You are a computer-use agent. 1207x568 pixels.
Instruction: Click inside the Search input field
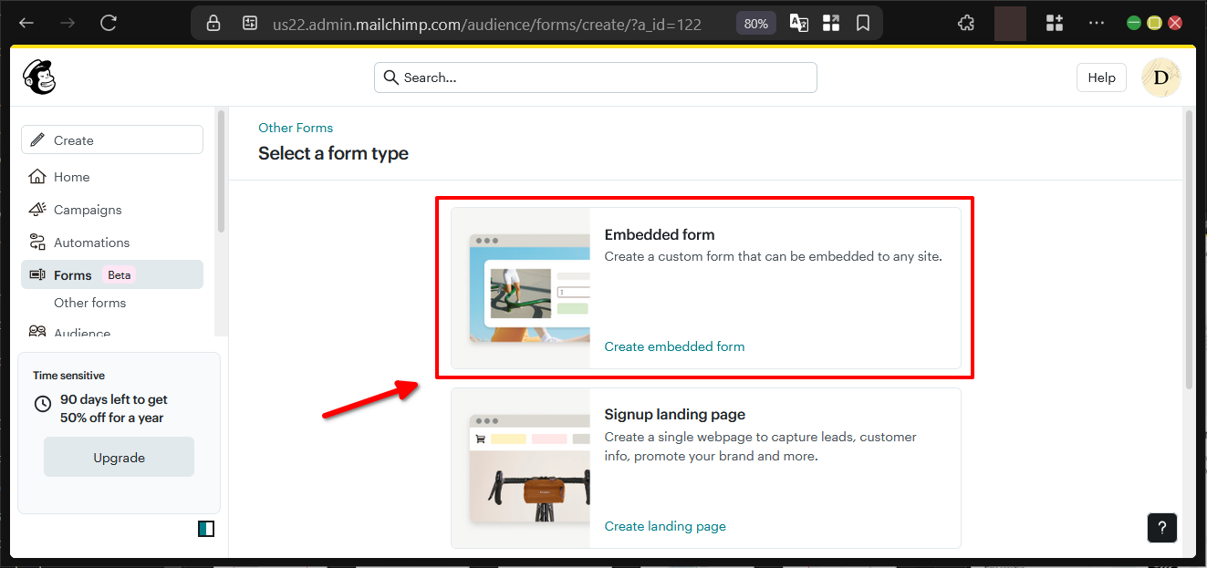click(595, 77)
